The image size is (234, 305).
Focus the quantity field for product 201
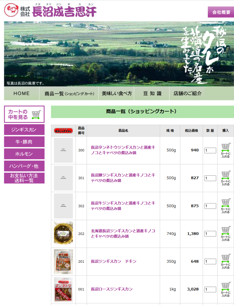coord(210,262)
